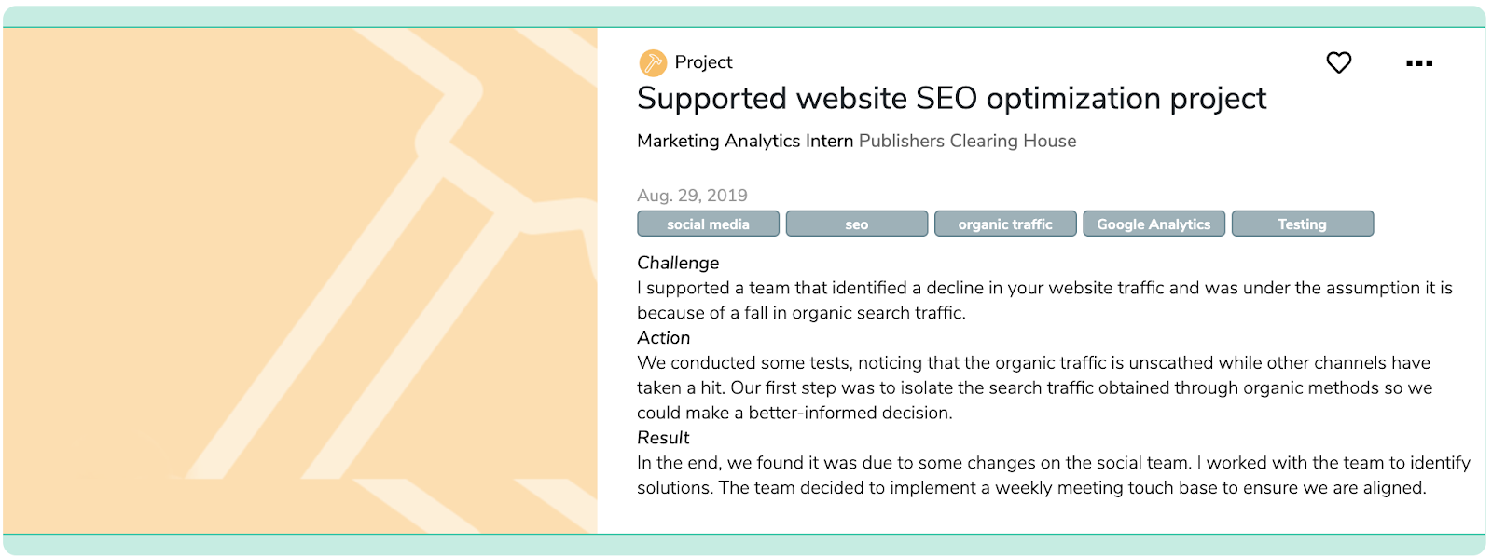Open the "Publishers Clearing House" company link
This screenshot has height=557, width=1492.
pyautogui.click(x=967, y=141)
